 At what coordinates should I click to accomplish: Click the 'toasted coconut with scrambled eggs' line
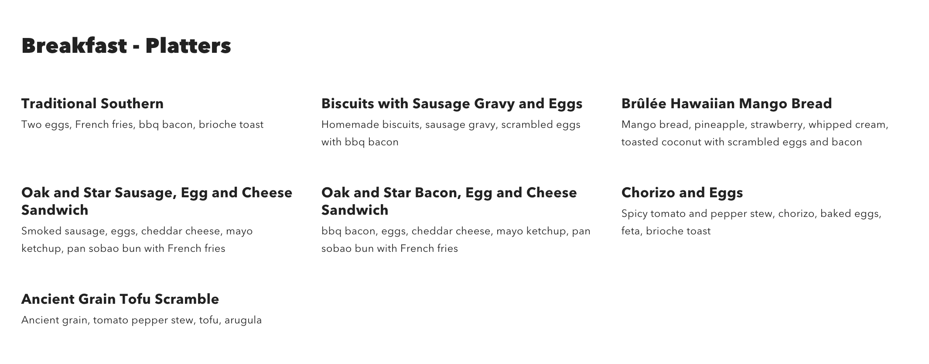pos(741,142)
